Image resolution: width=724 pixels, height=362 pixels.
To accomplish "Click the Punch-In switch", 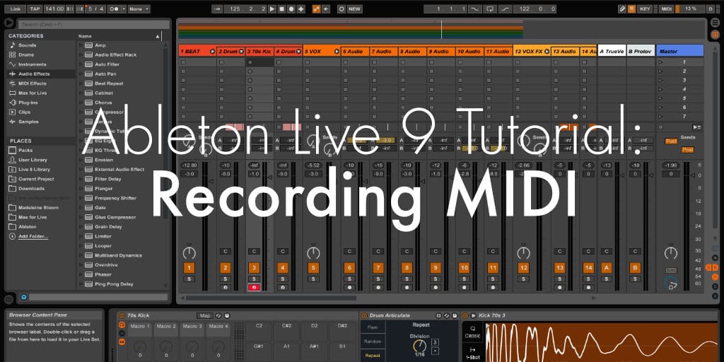I will (475, 8).
